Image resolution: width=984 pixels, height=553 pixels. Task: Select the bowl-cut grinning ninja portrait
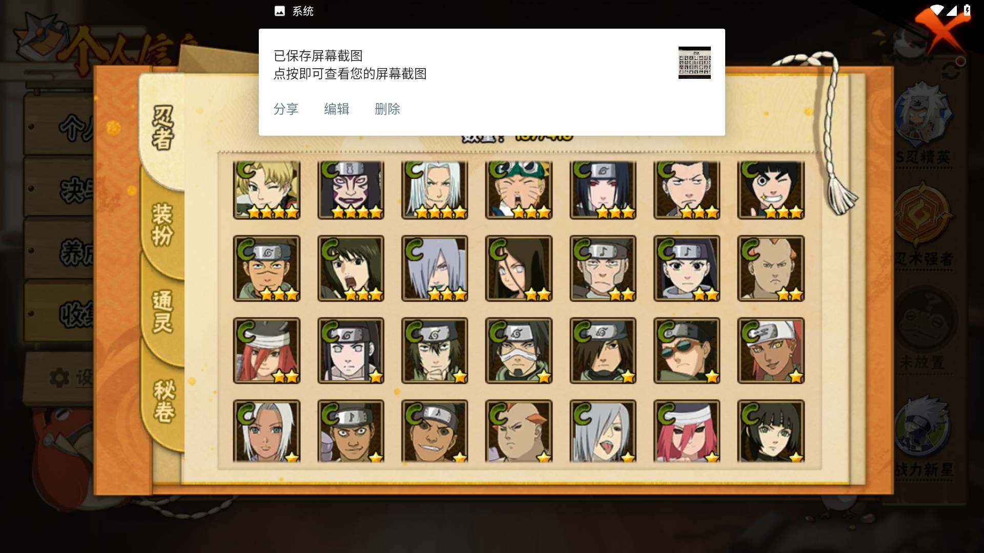click(x=771, y=190)
